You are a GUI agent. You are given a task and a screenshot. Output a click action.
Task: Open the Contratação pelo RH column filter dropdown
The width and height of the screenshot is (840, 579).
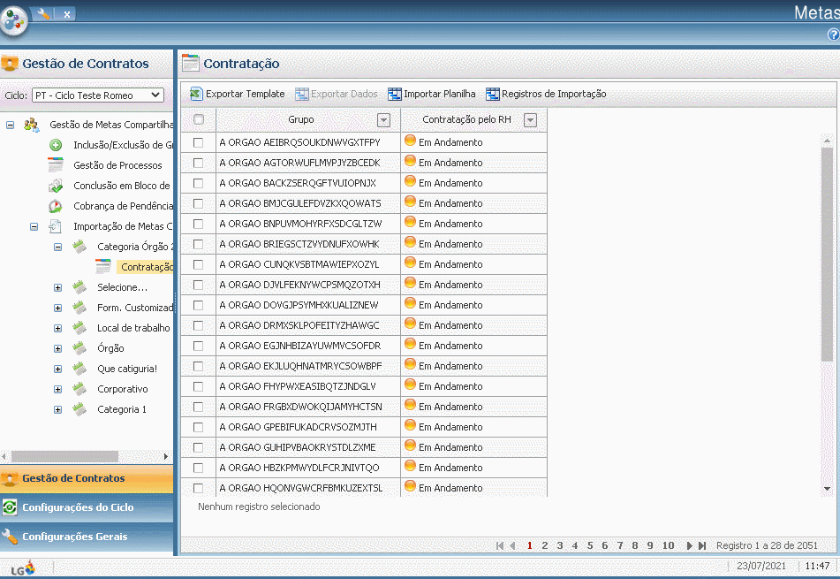coord(530,120)
